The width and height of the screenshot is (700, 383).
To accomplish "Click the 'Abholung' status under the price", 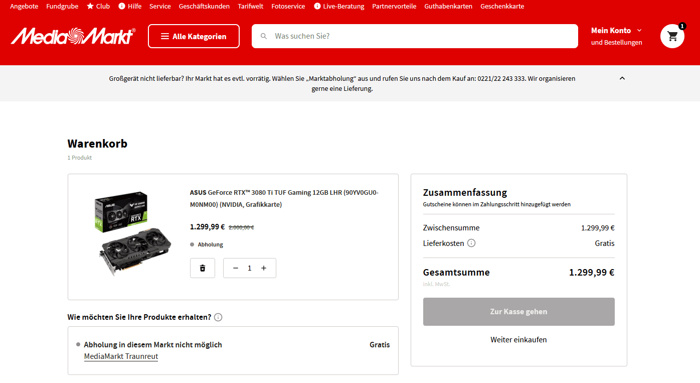I will 211,245.
